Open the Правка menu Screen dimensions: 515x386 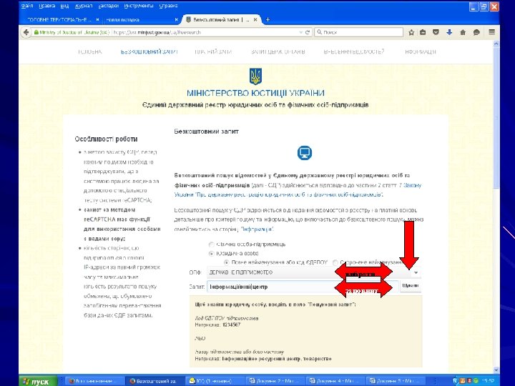[x=46, y=6]
